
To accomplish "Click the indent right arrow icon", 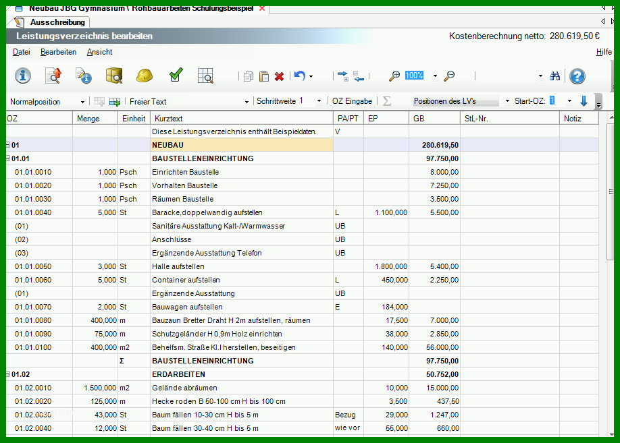I will pos(343,76).
